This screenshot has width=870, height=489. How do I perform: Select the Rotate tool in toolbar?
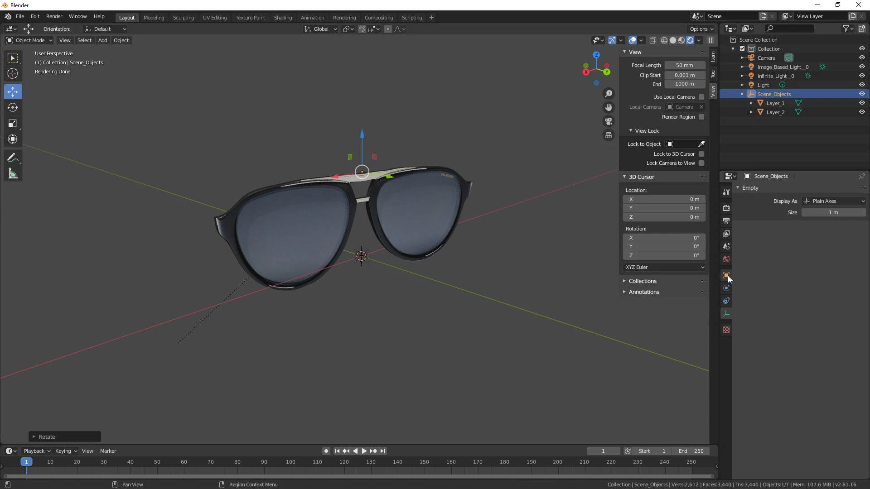[13, 107]
